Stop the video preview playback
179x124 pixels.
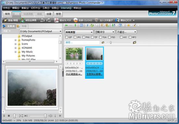[x=9, y=116]
